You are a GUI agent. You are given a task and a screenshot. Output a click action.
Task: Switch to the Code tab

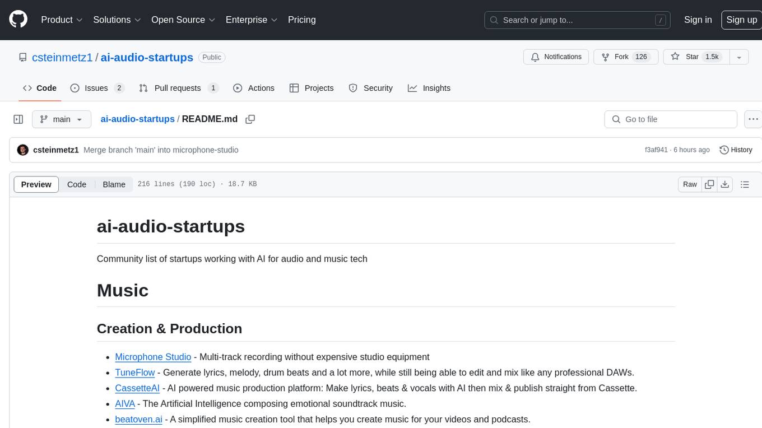pyautogui.click(x=40, y=88)
